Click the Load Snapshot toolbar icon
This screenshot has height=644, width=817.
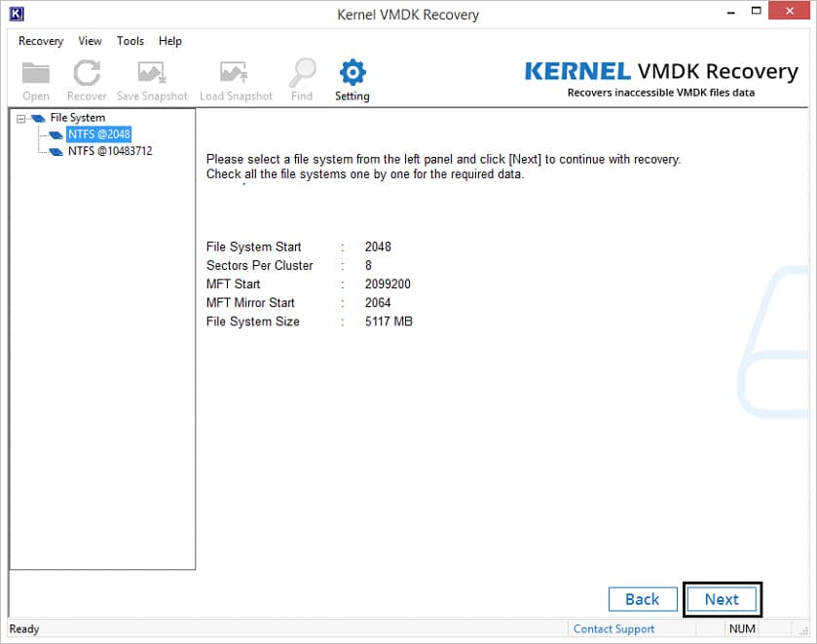pyautogui.click(x=234, y=72)
